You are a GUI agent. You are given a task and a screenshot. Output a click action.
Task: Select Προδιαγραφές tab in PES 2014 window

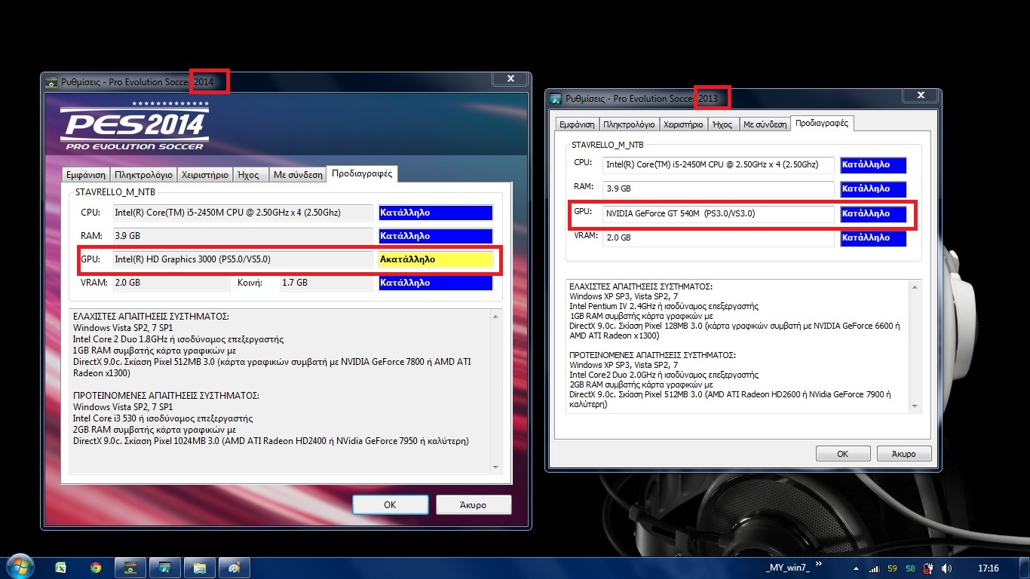[x=363, y=173]
